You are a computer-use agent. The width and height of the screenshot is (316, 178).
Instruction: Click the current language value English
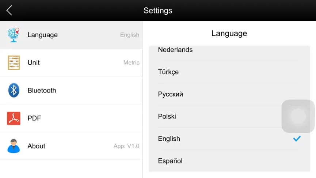pyautogui.click(x=129, y=35)
